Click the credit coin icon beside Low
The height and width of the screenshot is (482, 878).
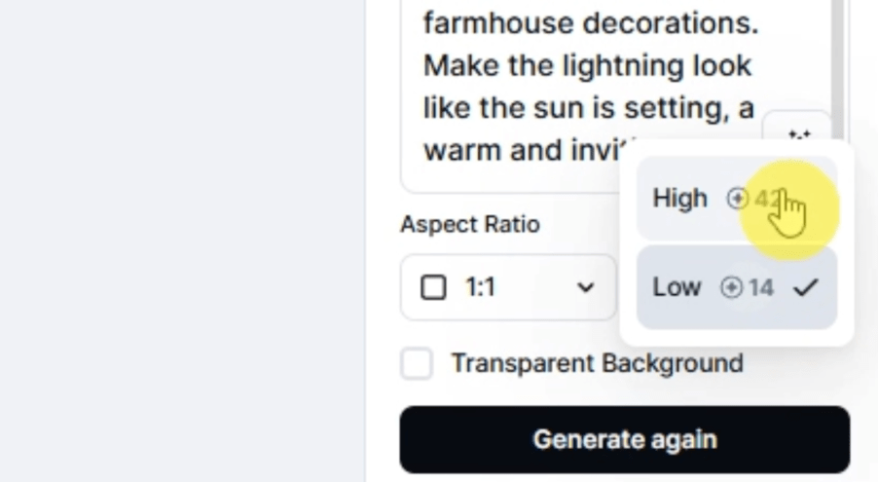pyautogui.click(x=731, y=287)
